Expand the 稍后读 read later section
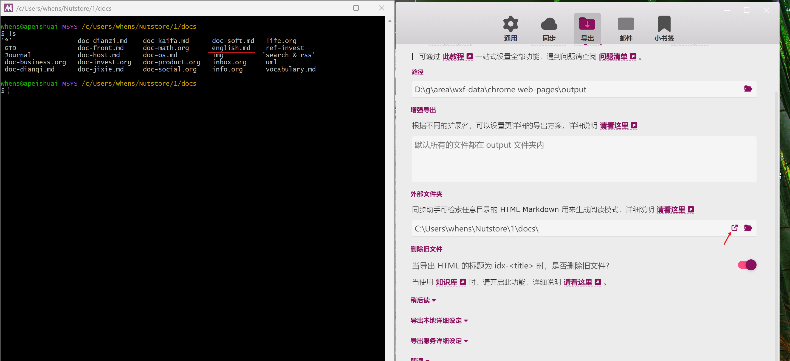This screenshot has height=361, width=790. click(x=423, y=300)
